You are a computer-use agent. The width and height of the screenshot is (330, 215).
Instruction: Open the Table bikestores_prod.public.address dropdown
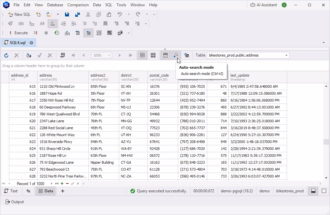[286, 55]
